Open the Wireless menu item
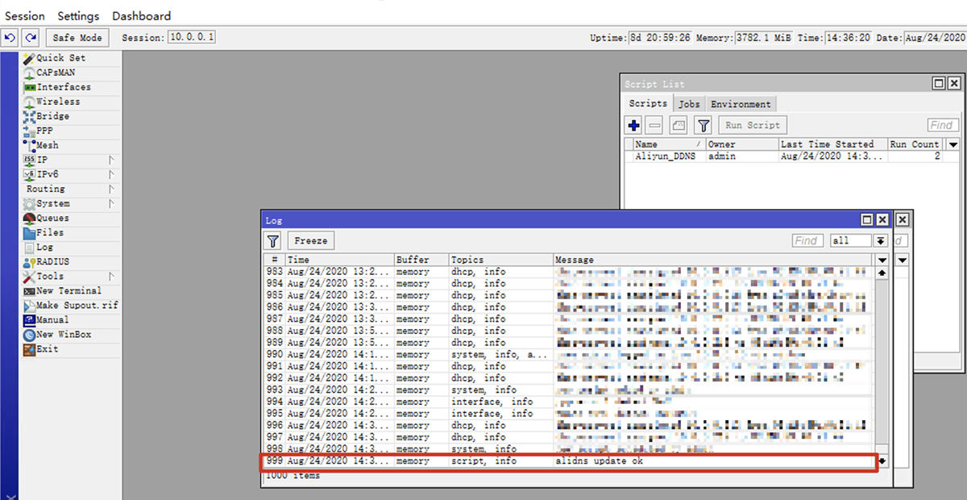The image size is (967, 500). [x=58, y=102]
